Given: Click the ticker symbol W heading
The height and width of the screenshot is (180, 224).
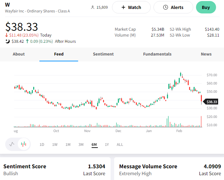Looking at the screenshot, I should coord(7,5).
